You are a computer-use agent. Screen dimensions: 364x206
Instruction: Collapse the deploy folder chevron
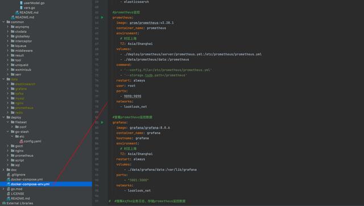[x=3, y=117]
